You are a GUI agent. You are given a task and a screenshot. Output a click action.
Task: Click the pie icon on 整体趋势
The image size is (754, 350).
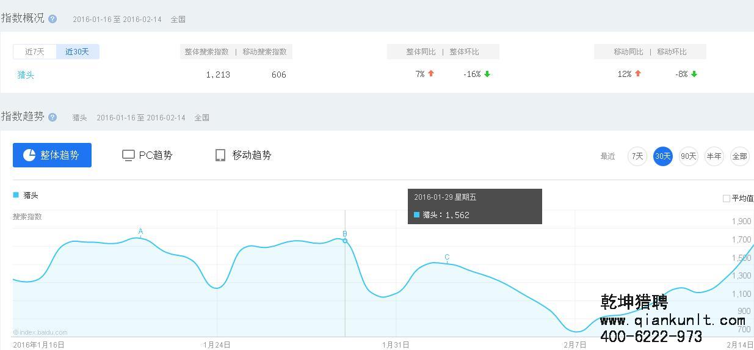29,155
